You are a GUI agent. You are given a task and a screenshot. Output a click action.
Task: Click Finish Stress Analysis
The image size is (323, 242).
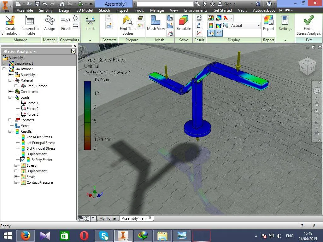point(308,25)
